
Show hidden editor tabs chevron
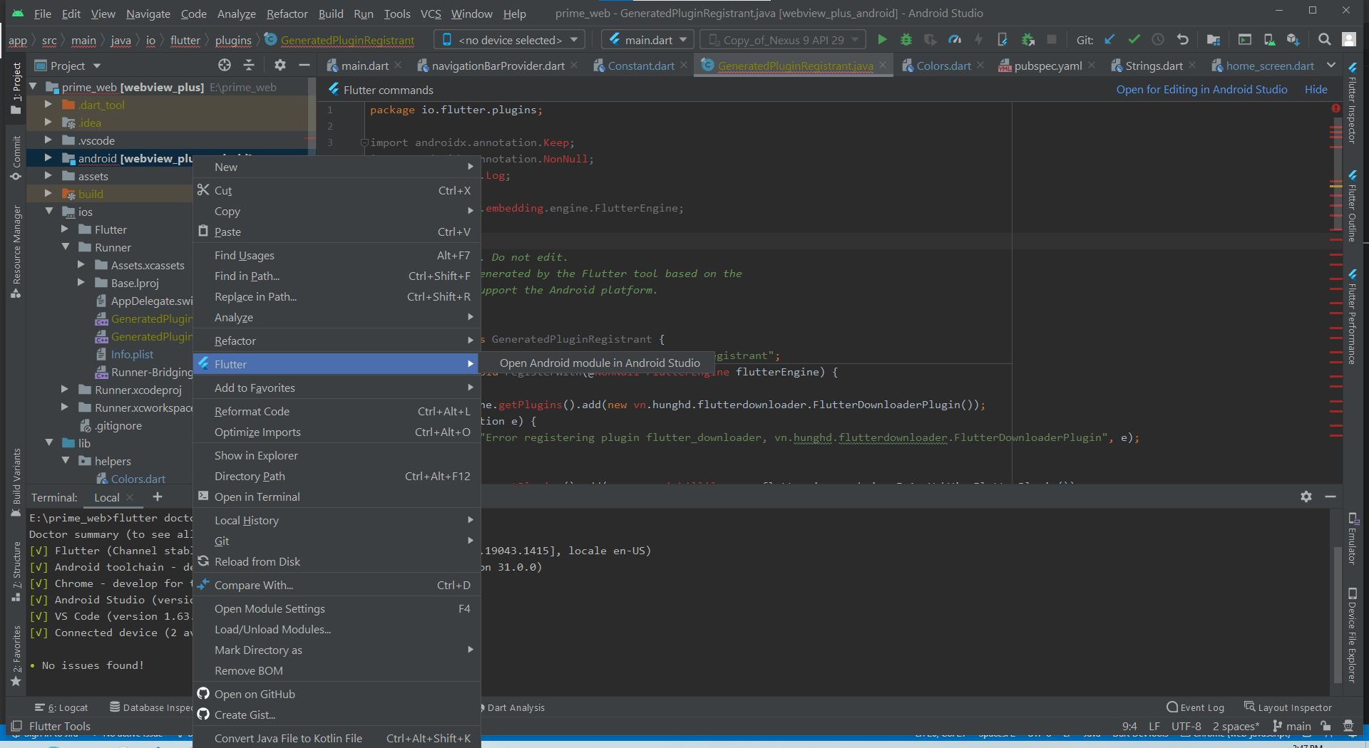click(1330, 66)
